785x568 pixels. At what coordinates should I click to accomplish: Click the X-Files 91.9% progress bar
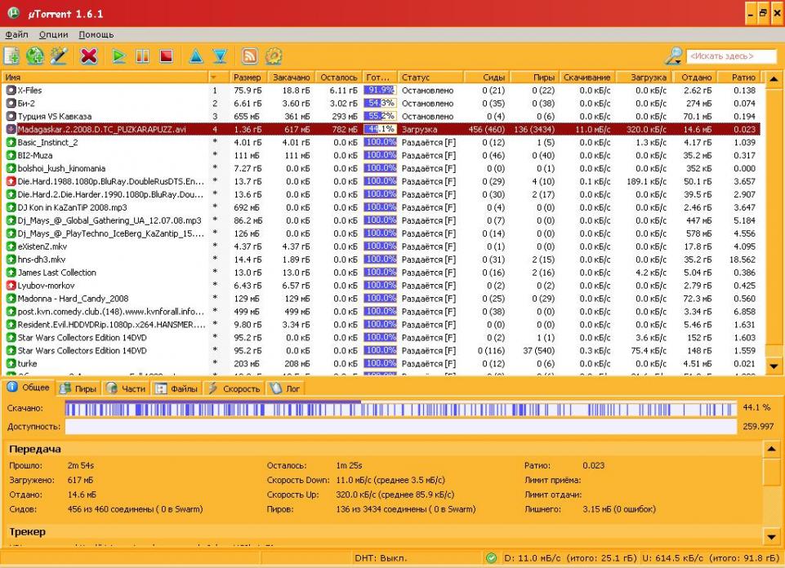(x=380, y=91)
